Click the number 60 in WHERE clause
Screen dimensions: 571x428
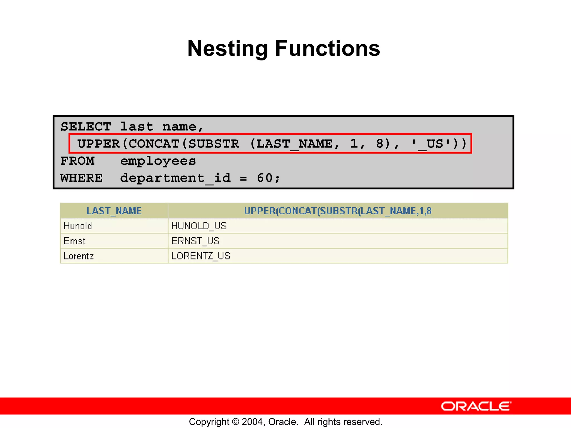coord(265,178)
